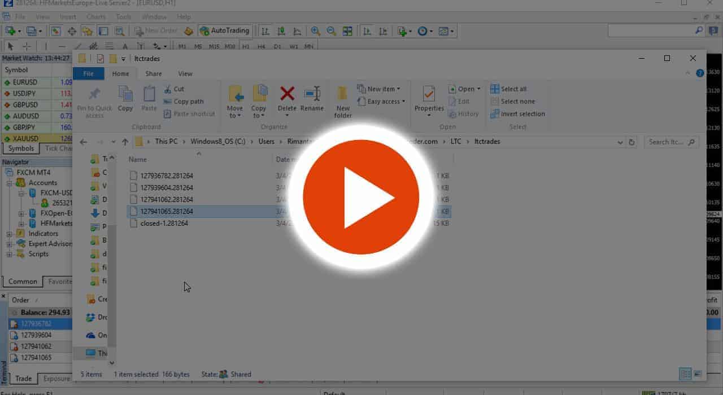Image resolution: width=723 pixels, height=395 pixels.
Task: Toggle the H1 timeframe button
Action: [246, 46]
